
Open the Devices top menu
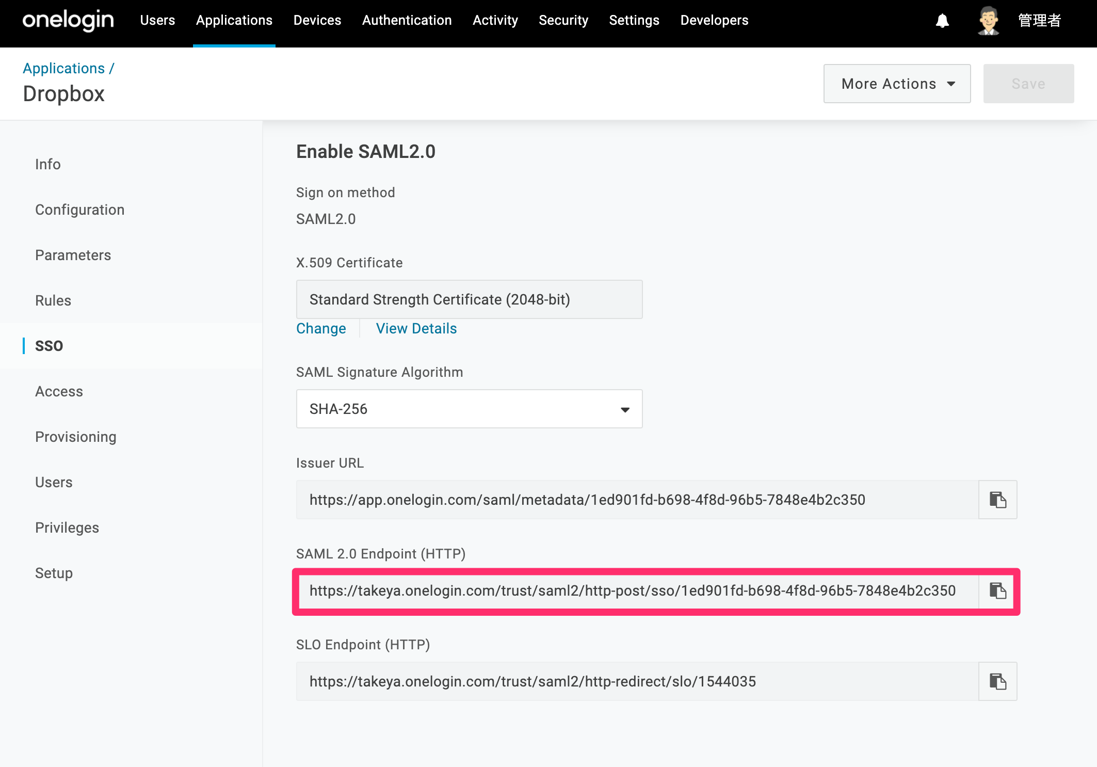(x=317, y=21)
